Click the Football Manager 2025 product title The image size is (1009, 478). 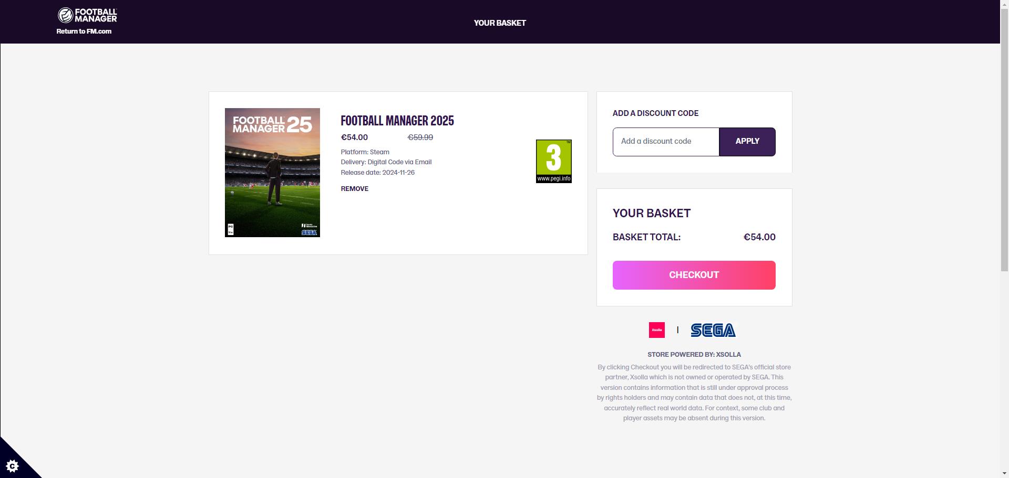click(x=397, y=121)
